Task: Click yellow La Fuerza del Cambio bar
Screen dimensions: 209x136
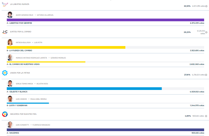Action: [x=66, y=47]
